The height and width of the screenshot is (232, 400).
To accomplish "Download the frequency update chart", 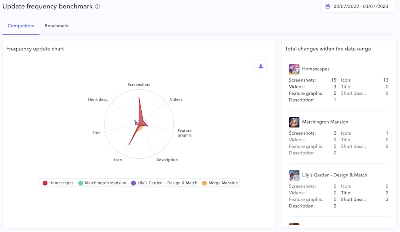I will (x=261, y=66).
